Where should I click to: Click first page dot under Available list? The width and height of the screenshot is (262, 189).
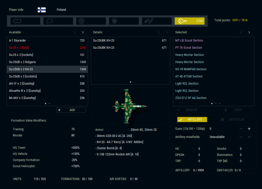click(45, 104)
